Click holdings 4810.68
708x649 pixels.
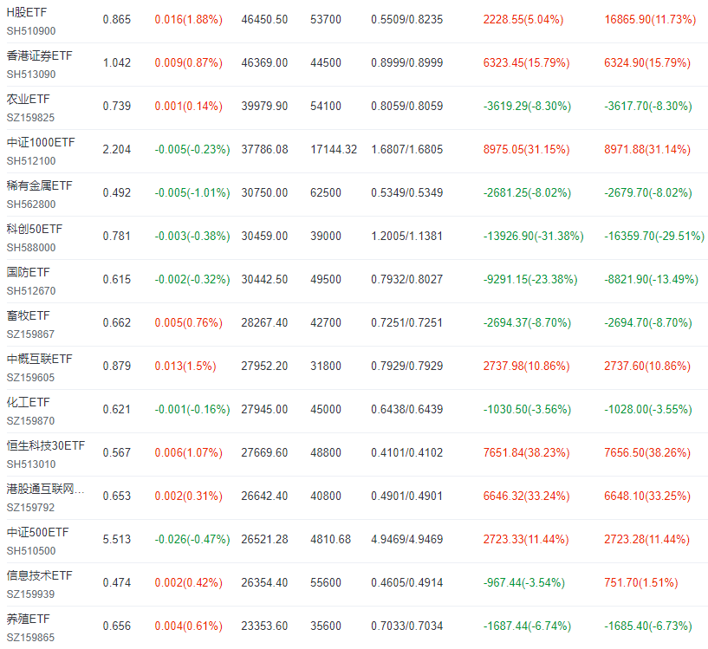tap(330, 540)
